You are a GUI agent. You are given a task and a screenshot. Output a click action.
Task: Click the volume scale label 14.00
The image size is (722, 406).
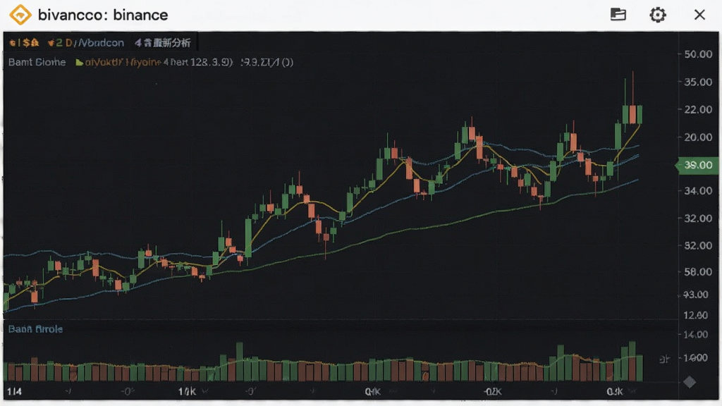pos(695,335)
